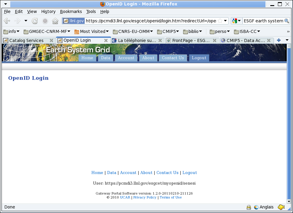Open the Privacy Policy footer link
293x213 pixels.
145,197
